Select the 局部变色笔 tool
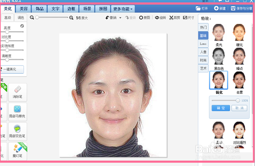 pos(17,132)
